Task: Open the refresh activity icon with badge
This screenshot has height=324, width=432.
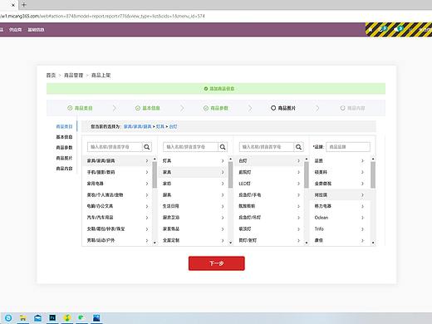Action: point(382,29)
